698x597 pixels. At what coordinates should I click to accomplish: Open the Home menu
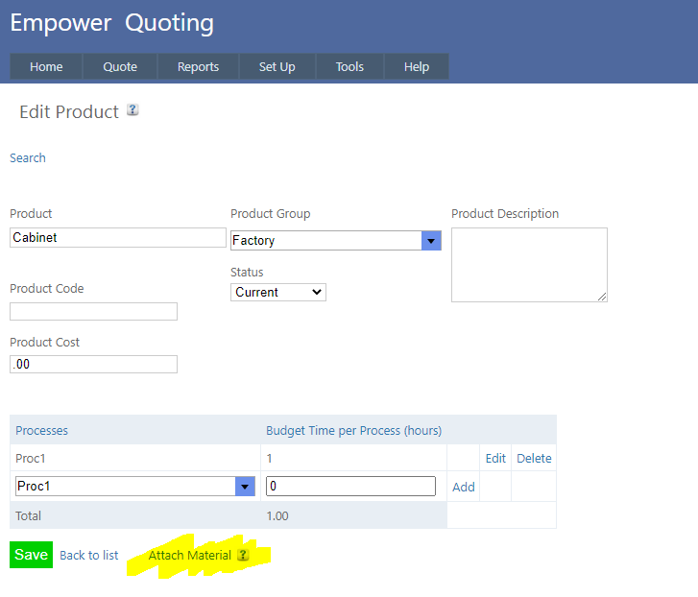pyautogui.click(x=46, y=67)
